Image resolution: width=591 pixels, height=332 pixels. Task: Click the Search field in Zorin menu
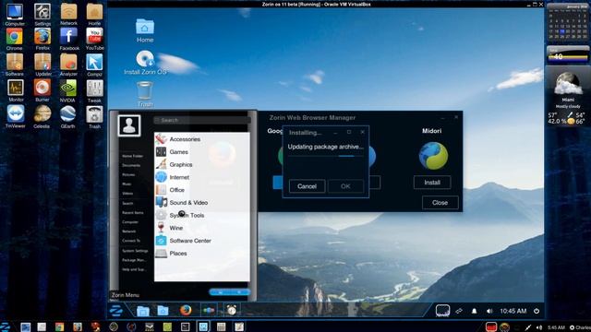point(202,120)
